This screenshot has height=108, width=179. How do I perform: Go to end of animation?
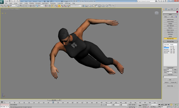coord(169,105)
